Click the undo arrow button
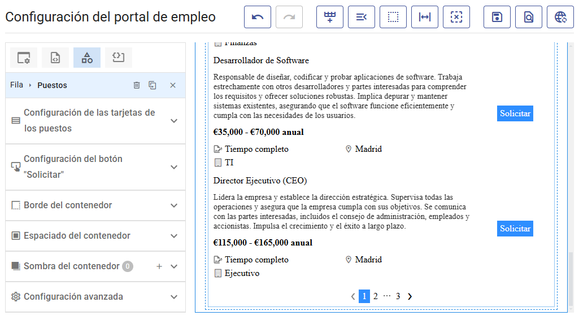The width and height of the screenshot is (579, 320). click(258, 17)
